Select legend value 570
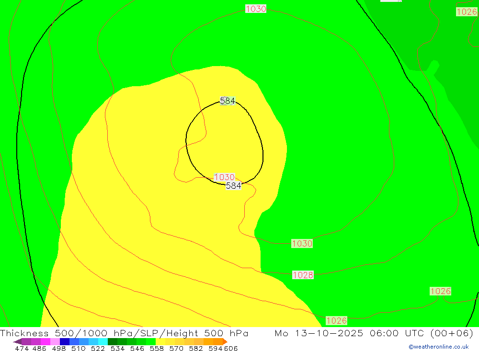The height and width of the screenshot is (351, 479). (176, 348)
